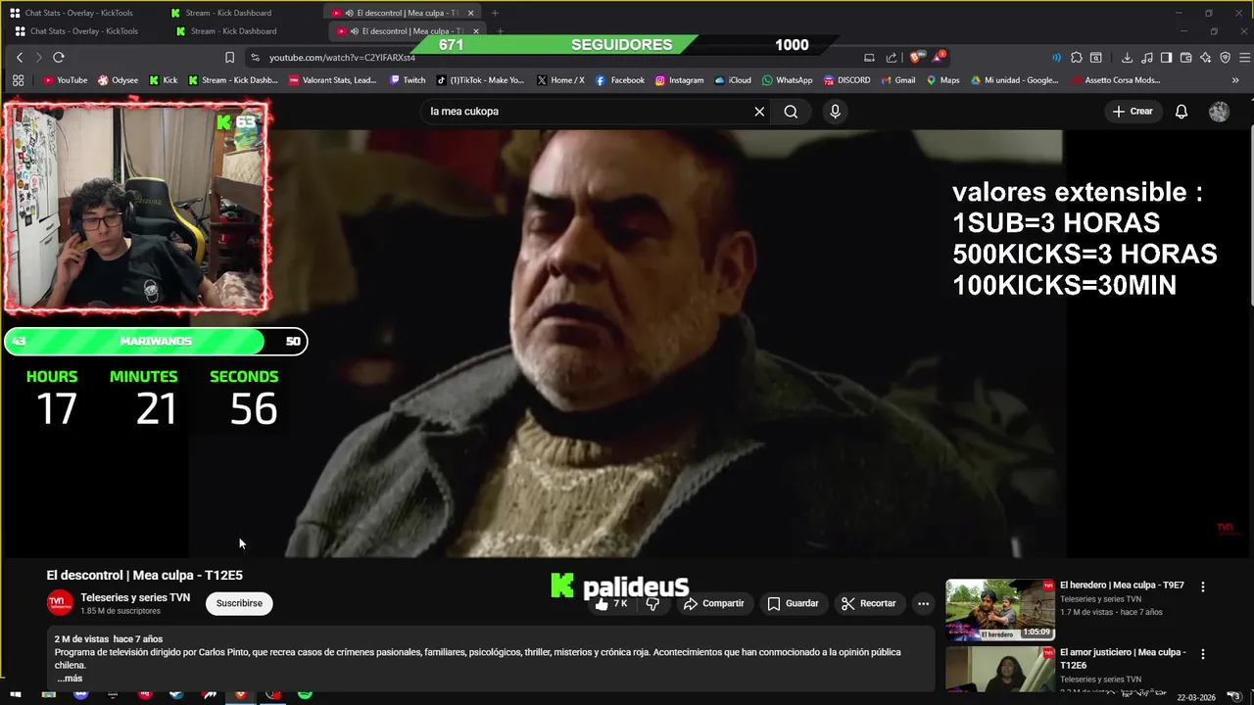Open the site settings icon beside the URL

[x=256, y=58]
